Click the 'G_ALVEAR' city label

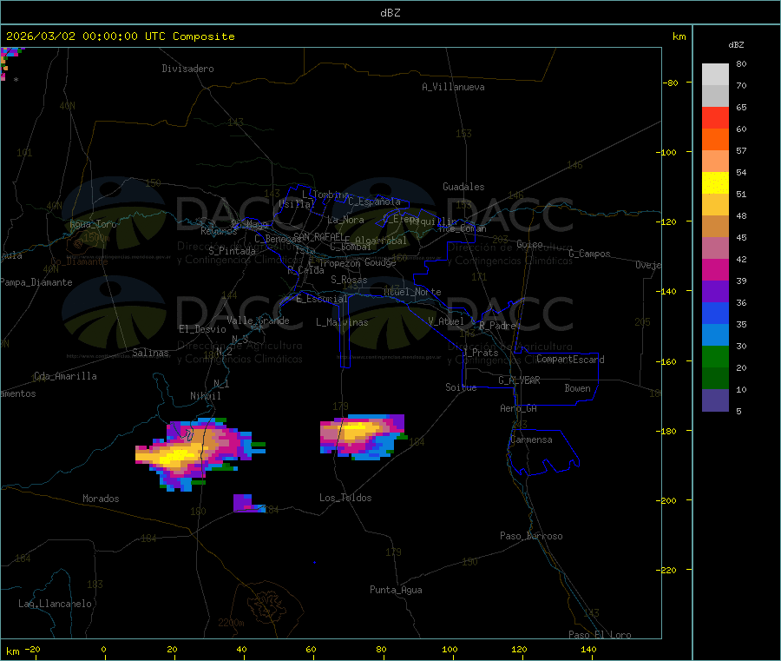tap(519, 380)
